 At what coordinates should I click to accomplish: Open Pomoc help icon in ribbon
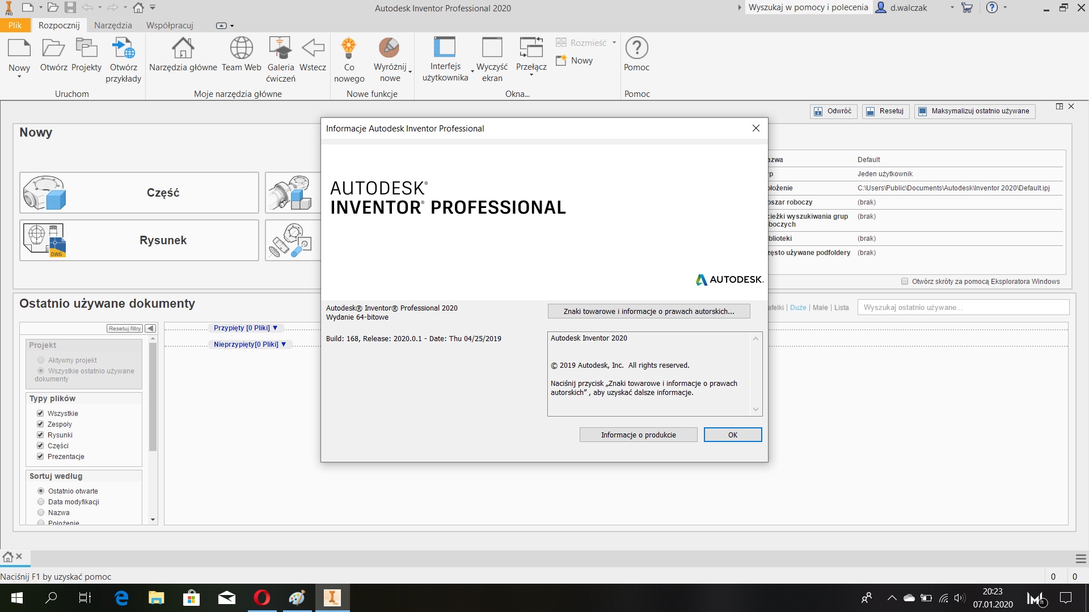coord(636,48)
